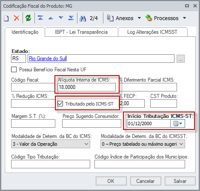Focus Código Índice de Participação dos Municípios field
Screen dimensions: 200x191
point(140,164)
